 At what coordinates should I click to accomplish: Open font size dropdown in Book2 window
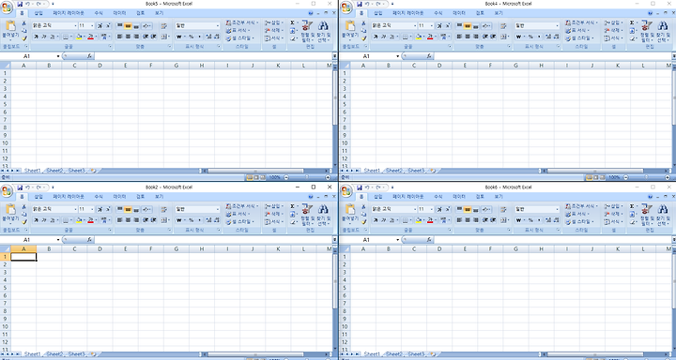tap(92, 209)
